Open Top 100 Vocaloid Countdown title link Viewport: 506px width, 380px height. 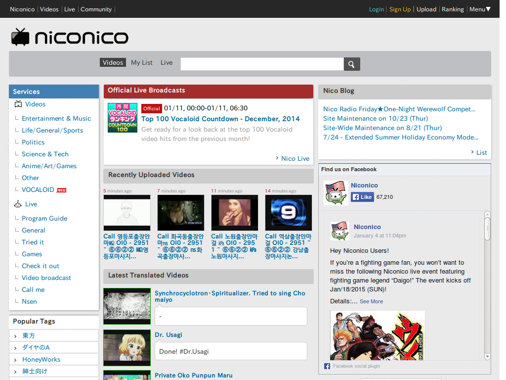pyautogui.click(x=220, y=119)
